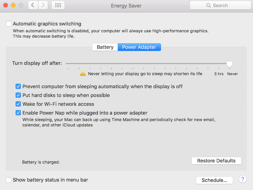The image size is (253, 190).
Task: Click the display sleep slider thumb
Action: (x=229, y=65)
